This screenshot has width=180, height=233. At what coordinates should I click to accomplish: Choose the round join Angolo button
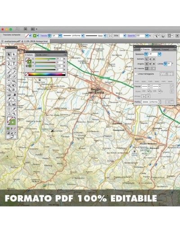(x=150, y=64)
